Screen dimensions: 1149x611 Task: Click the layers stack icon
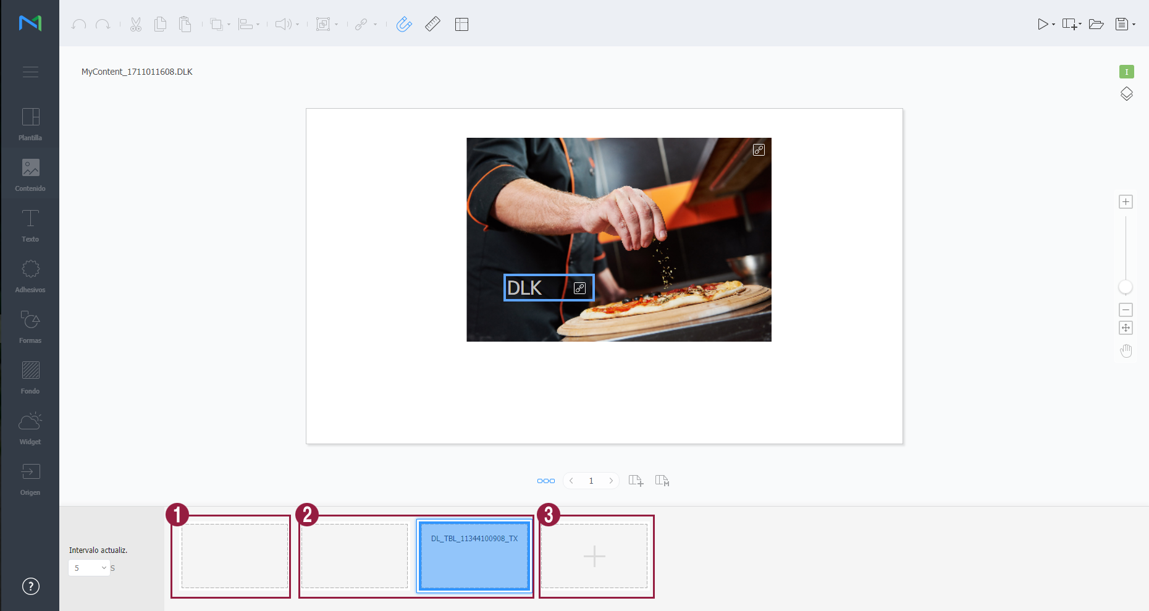point(1126,94)
